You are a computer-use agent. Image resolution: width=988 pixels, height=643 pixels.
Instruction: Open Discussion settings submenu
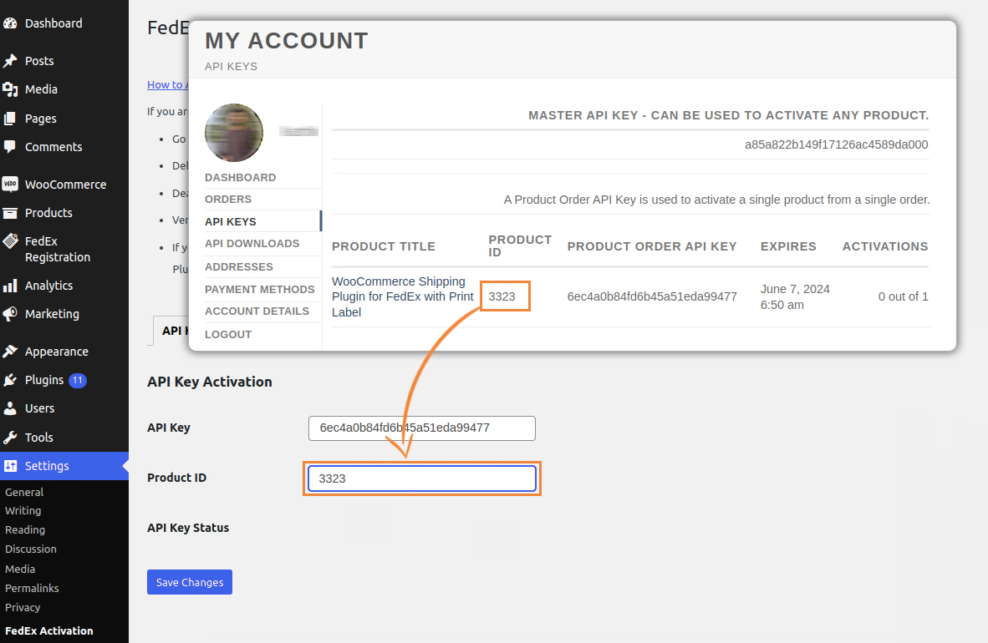click(x=31, y=549)
